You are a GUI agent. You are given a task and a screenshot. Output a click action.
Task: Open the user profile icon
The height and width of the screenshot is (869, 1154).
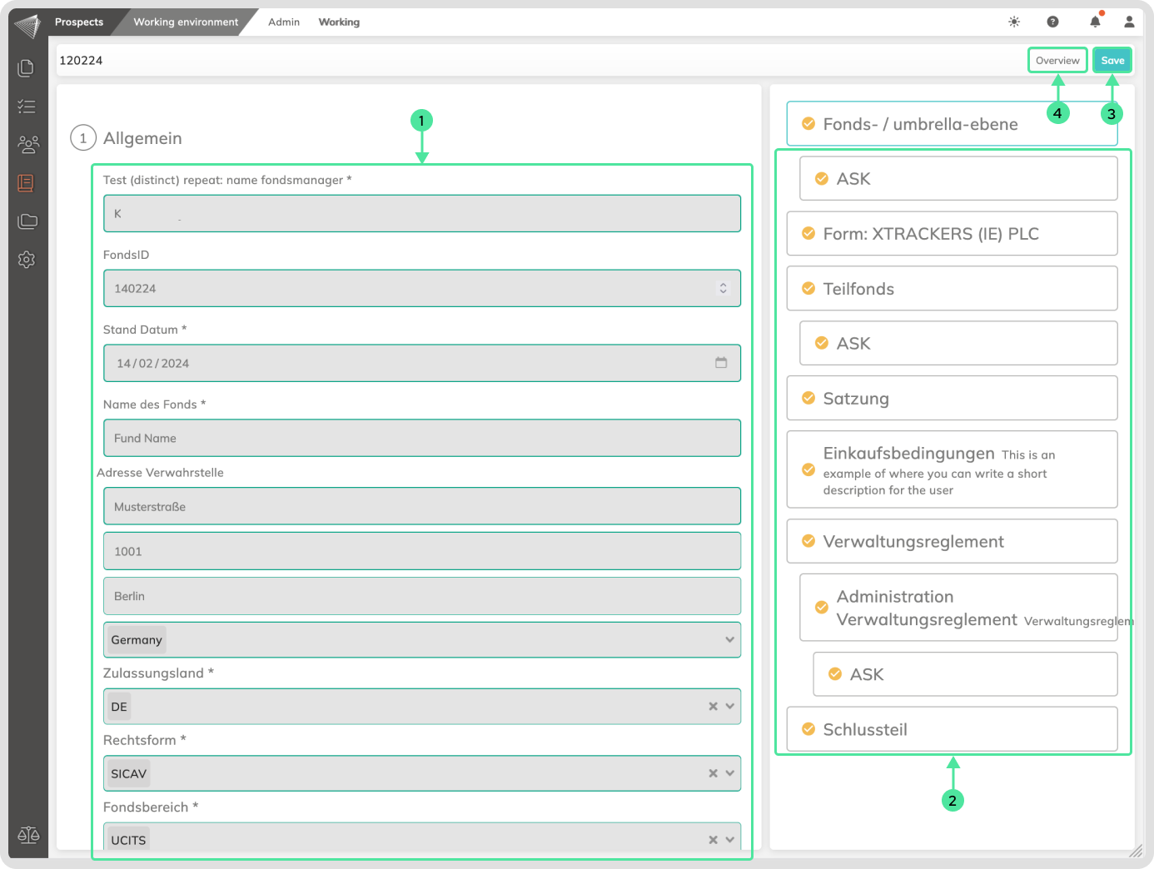[1129, 22]
